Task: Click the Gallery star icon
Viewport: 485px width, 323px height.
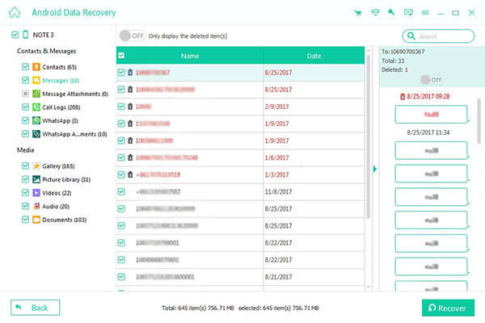Action: (x=36, y=166)
